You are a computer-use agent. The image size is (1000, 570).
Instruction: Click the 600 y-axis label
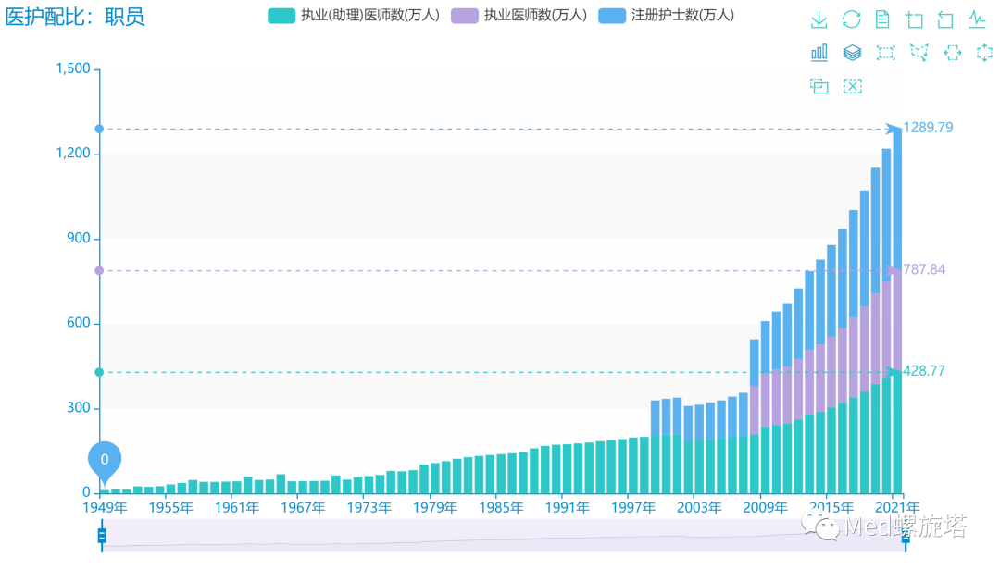click(79, 323)
